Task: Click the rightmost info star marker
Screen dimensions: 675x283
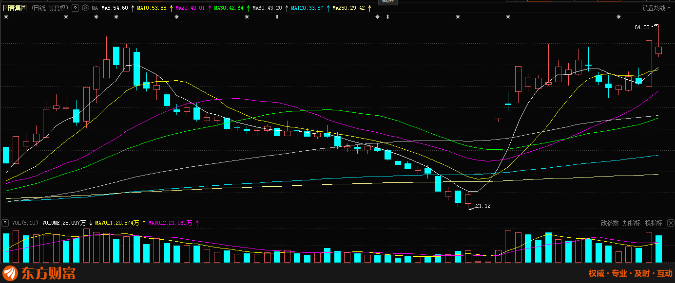Action: point(619,18)
